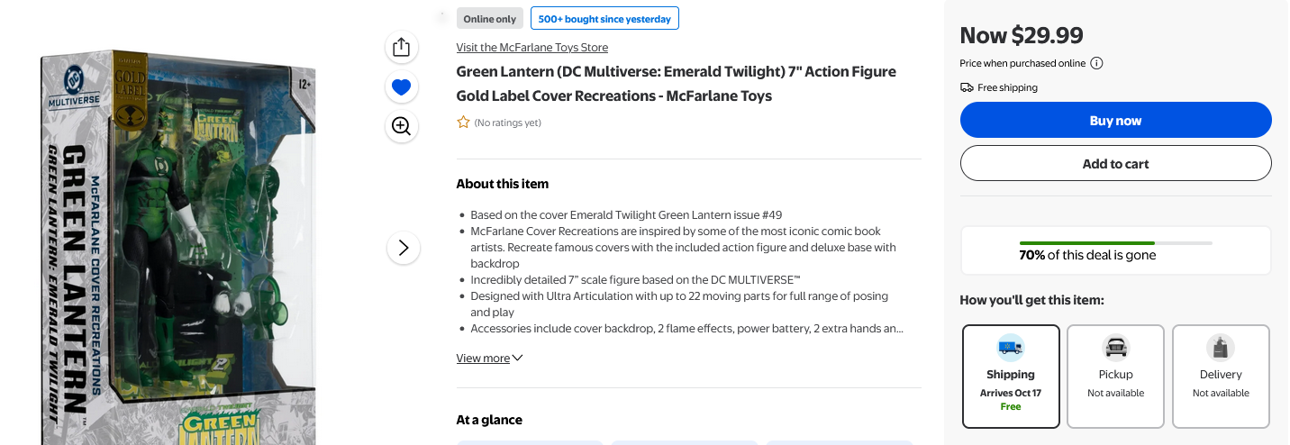Open Visit the McFarlane Toys Store link
The image size is (1290, 445).
click(531, 48)
